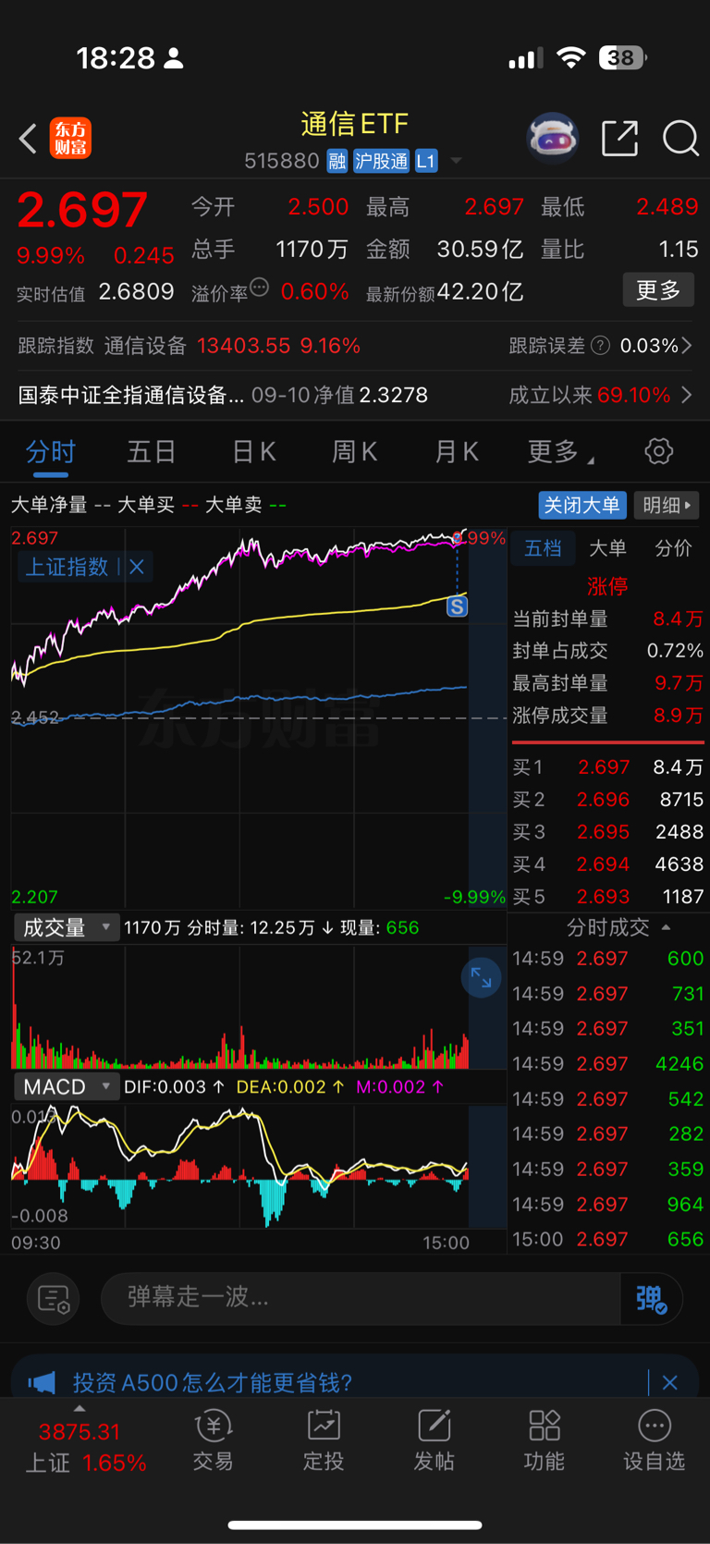Tap the 跟踪指数 通信设备 index link

click(190, 346)
